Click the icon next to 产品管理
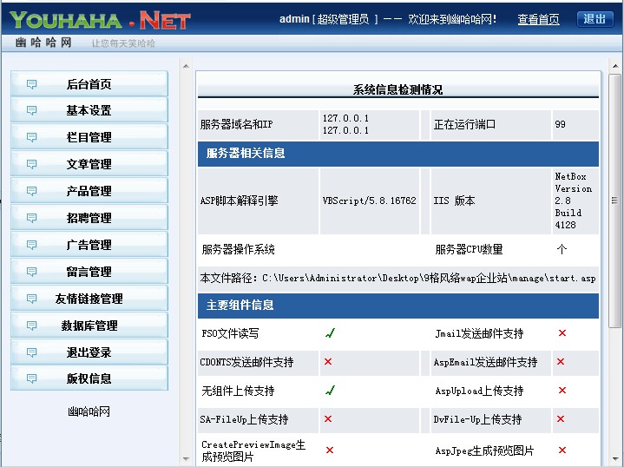Viewport: 624px width, 467px height. click(x=32, y=192)
